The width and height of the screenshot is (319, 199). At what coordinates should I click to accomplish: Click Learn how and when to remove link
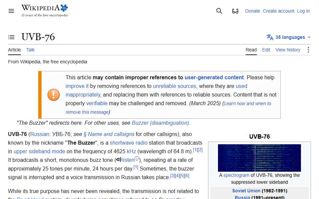click(x=248, y=103)
